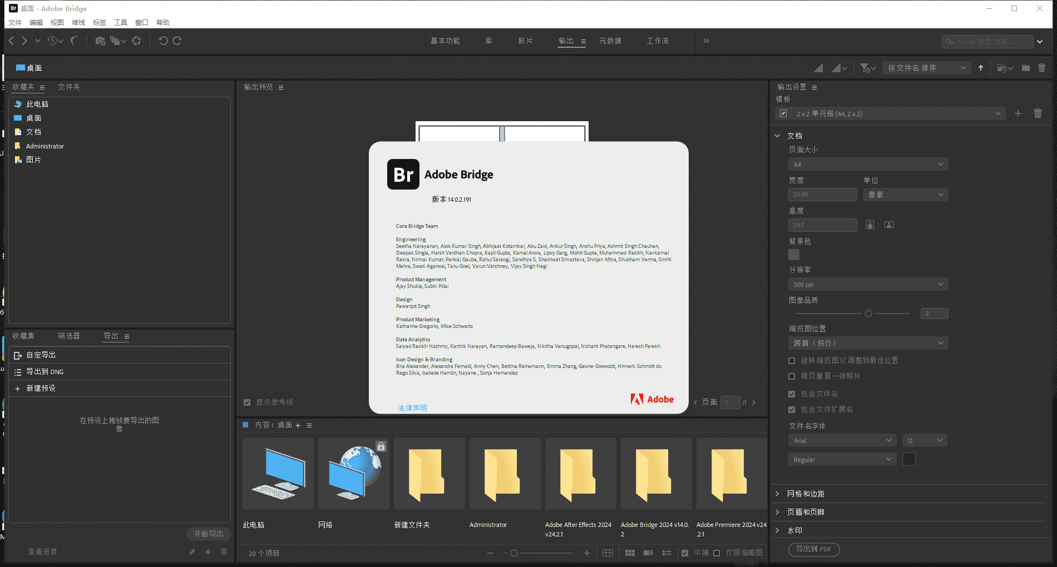Screen dimensions: 1057x567
Task: Lock the thumbnail grid icon
Action: 607,553
